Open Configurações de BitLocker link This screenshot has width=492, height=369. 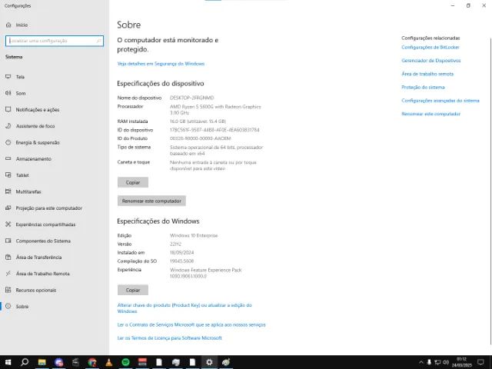[430, 47]
